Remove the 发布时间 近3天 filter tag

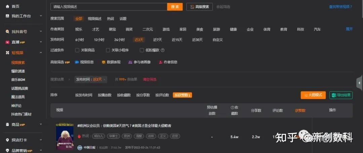[x=104, y=79]
